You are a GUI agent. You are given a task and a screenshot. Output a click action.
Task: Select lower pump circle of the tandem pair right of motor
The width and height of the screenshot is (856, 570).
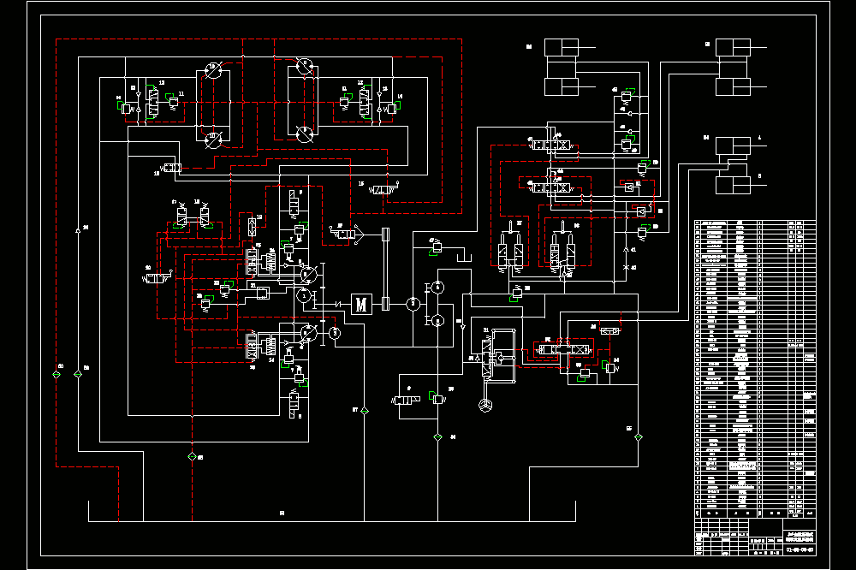coord(437,321)
